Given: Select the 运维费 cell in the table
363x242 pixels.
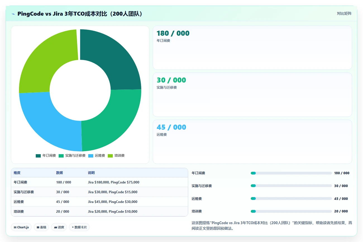Looking at the screenshot, I should [x=19, y=202].
